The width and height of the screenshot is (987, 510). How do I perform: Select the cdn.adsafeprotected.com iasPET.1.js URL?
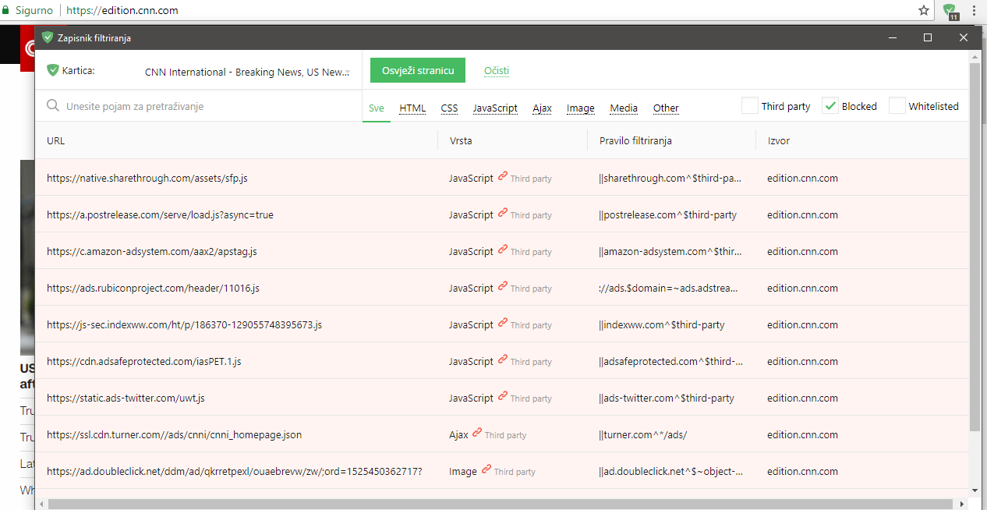point(144,361)
